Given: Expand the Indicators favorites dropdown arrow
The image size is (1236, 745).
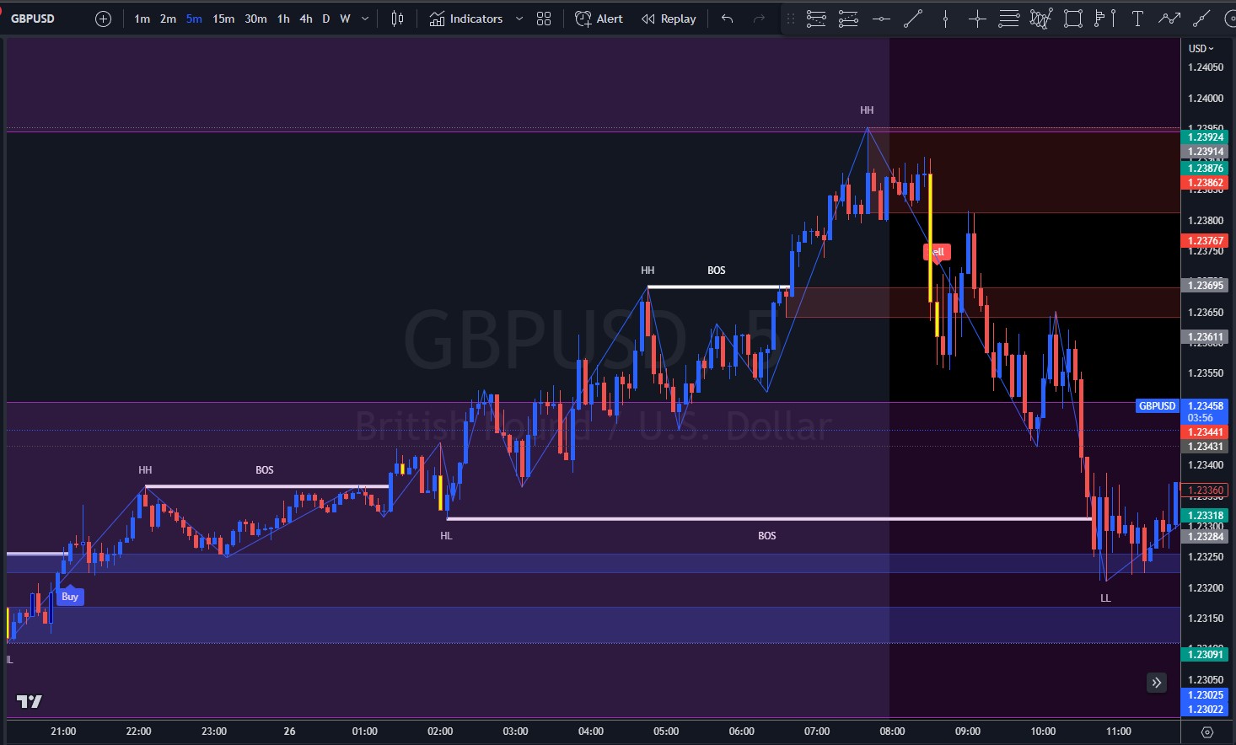Looking at the screenshot, I should click(x=519, y=19).
